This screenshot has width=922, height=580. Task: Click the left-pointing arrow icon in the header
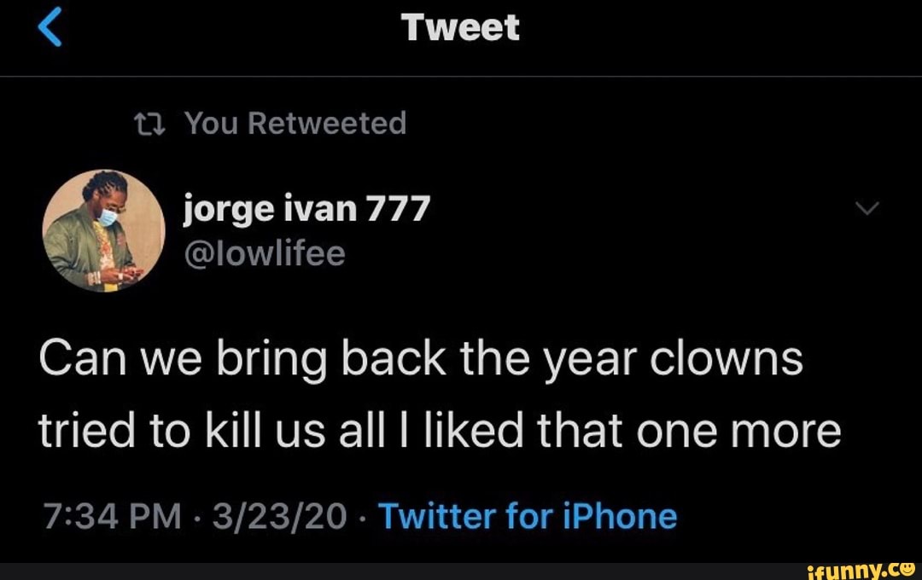point(49,26)
